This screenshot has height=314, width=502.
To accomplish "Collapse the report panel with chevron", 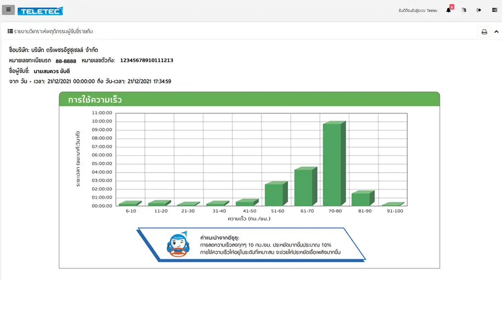I will [496, 32].
